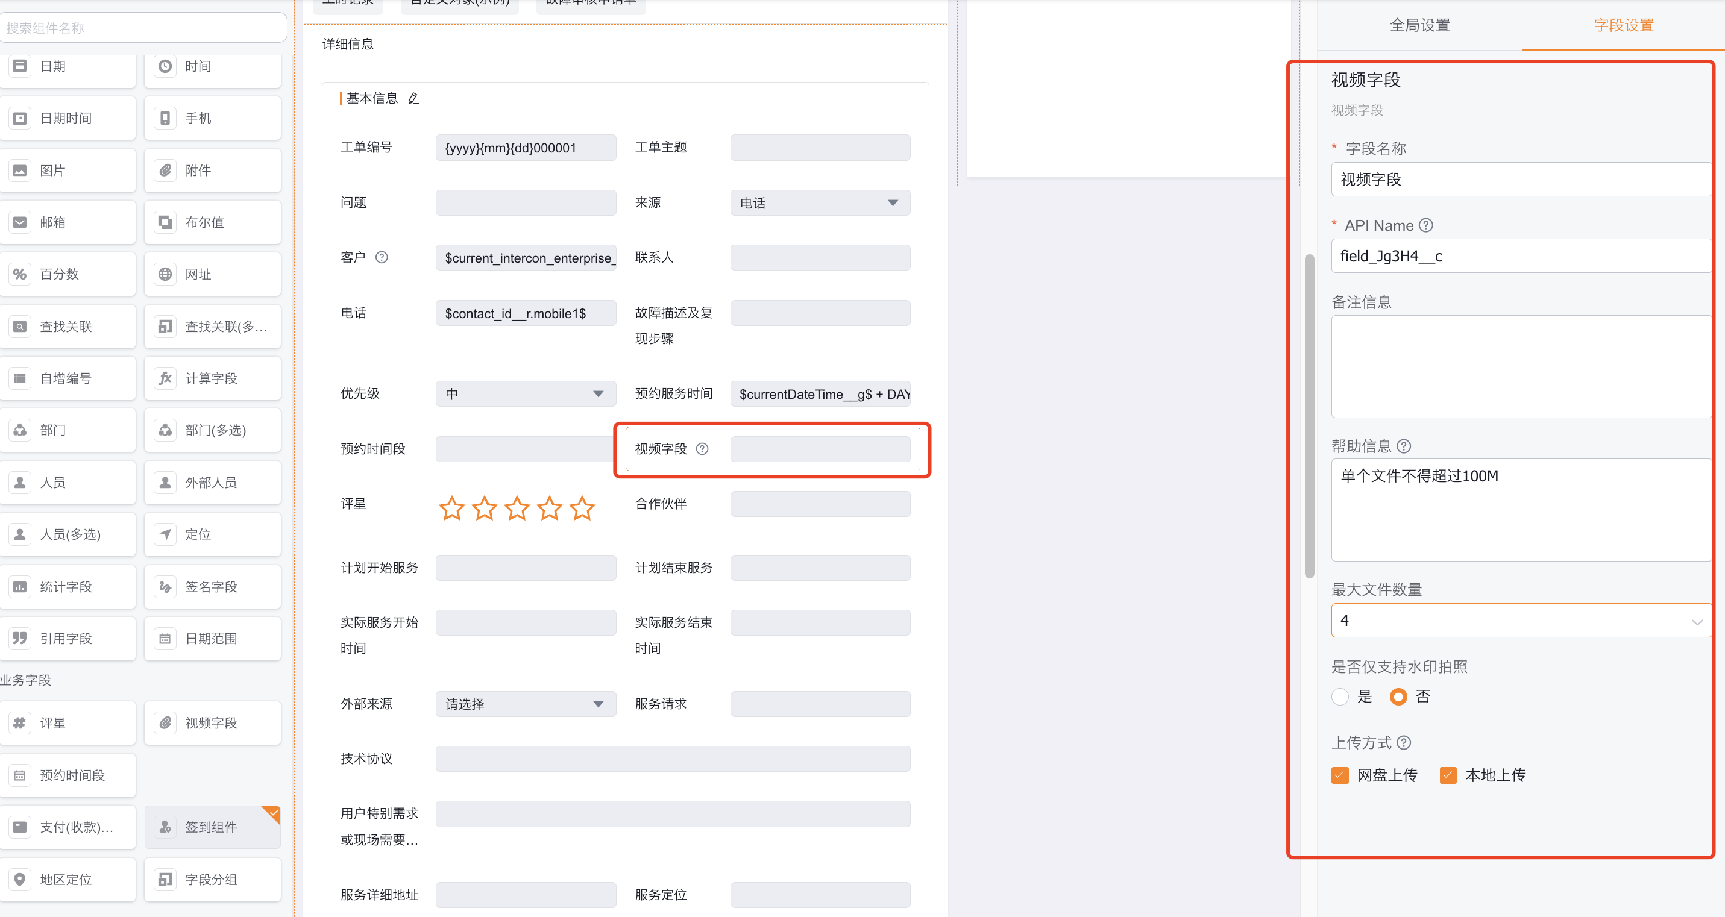Click the 签到组件 component button
1725x917 pixels.
point(212,827)
